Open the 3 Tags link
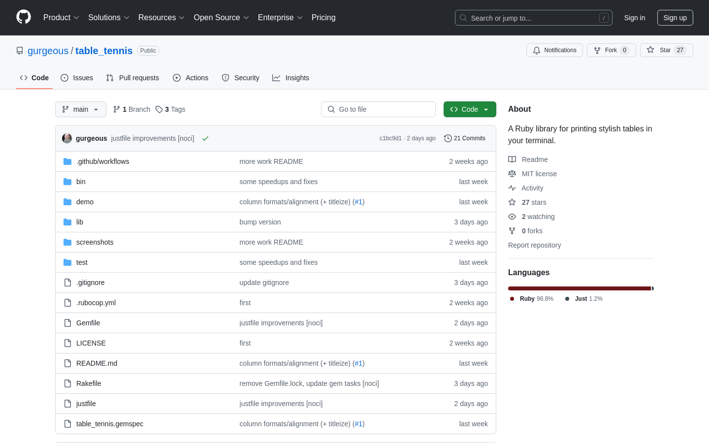 170,109
